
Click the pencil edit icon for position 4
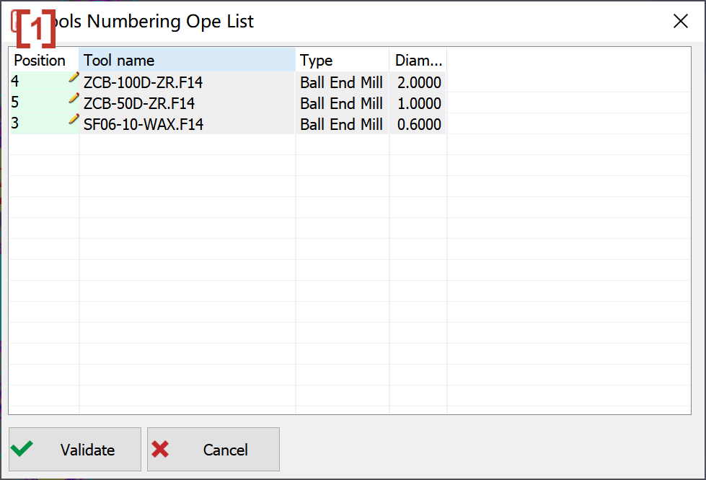(x=74, y=77)
